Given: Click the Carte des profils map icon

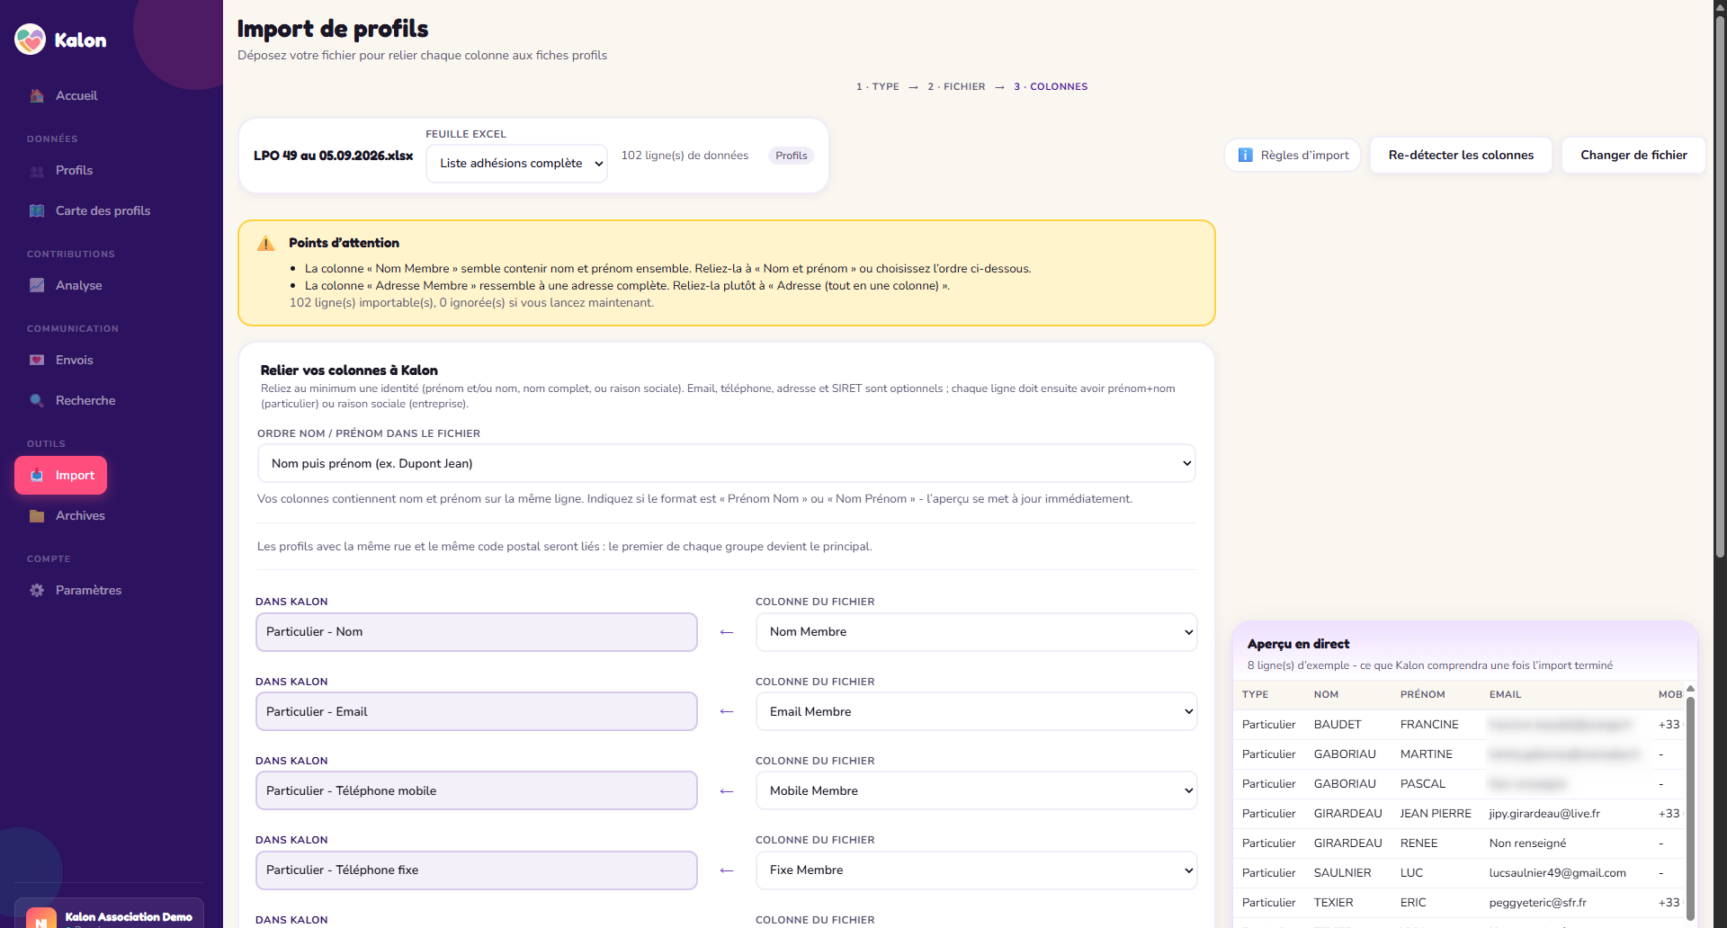Looking at the screenshot, I should pos(37,211).
